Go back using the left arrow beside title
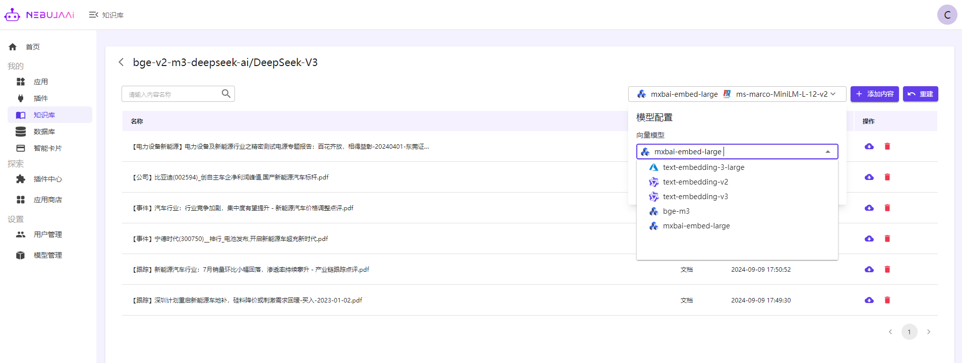This screenshot has height=363, width=962. click(x=121, y=62)
